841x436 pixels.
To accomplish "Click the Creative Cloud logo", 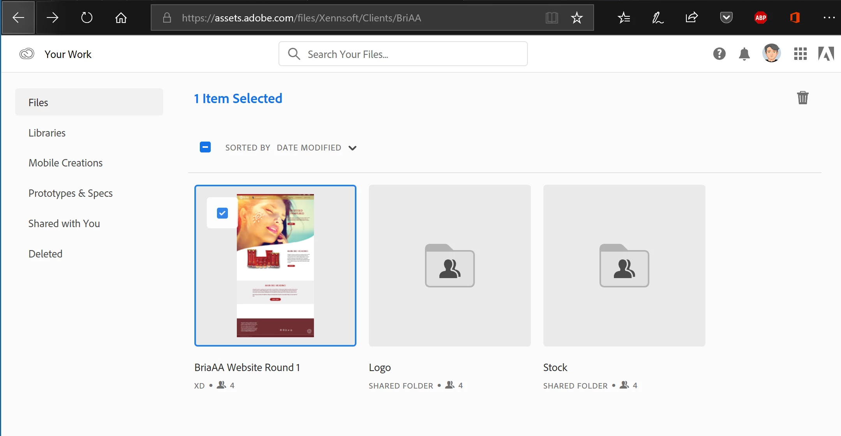I will click(x=27, y=54).
